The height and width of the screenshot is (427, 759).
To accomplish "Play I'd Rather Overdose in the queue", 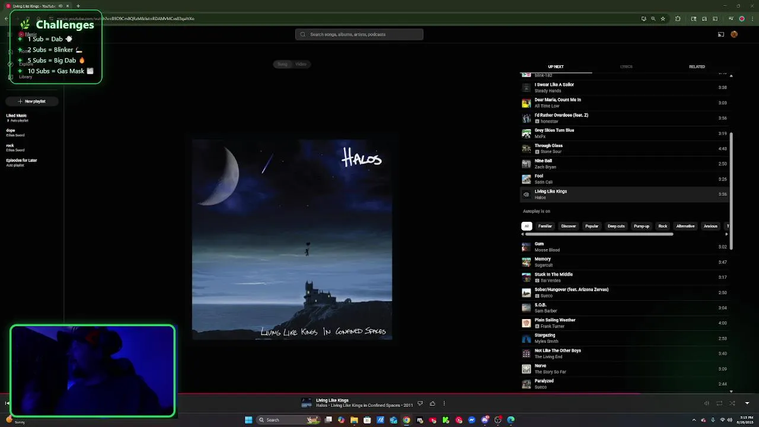I will coord(624,118).
